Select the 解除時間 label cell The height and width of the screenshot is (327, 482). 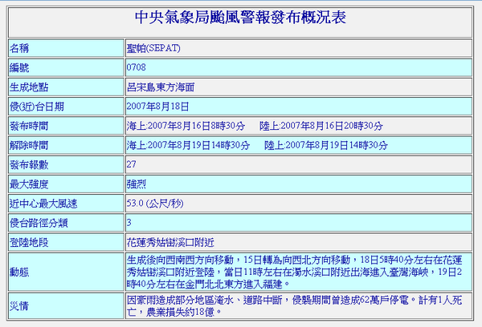(66, 145)
